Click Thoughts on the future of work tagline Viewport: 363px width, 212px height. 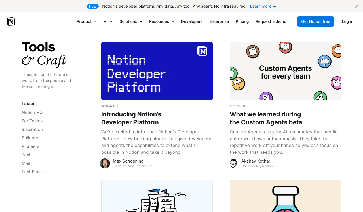point(47,81)
